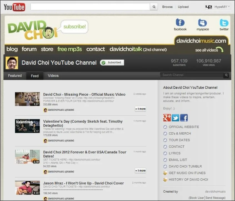Screen dimensions: 235x201
Task: Click the YouTube logo
Action: pyautogui.click(x=14, y=7)
